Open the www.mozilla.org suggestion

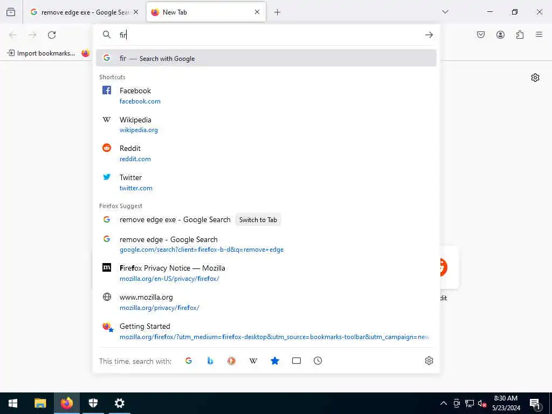point(266,302)
